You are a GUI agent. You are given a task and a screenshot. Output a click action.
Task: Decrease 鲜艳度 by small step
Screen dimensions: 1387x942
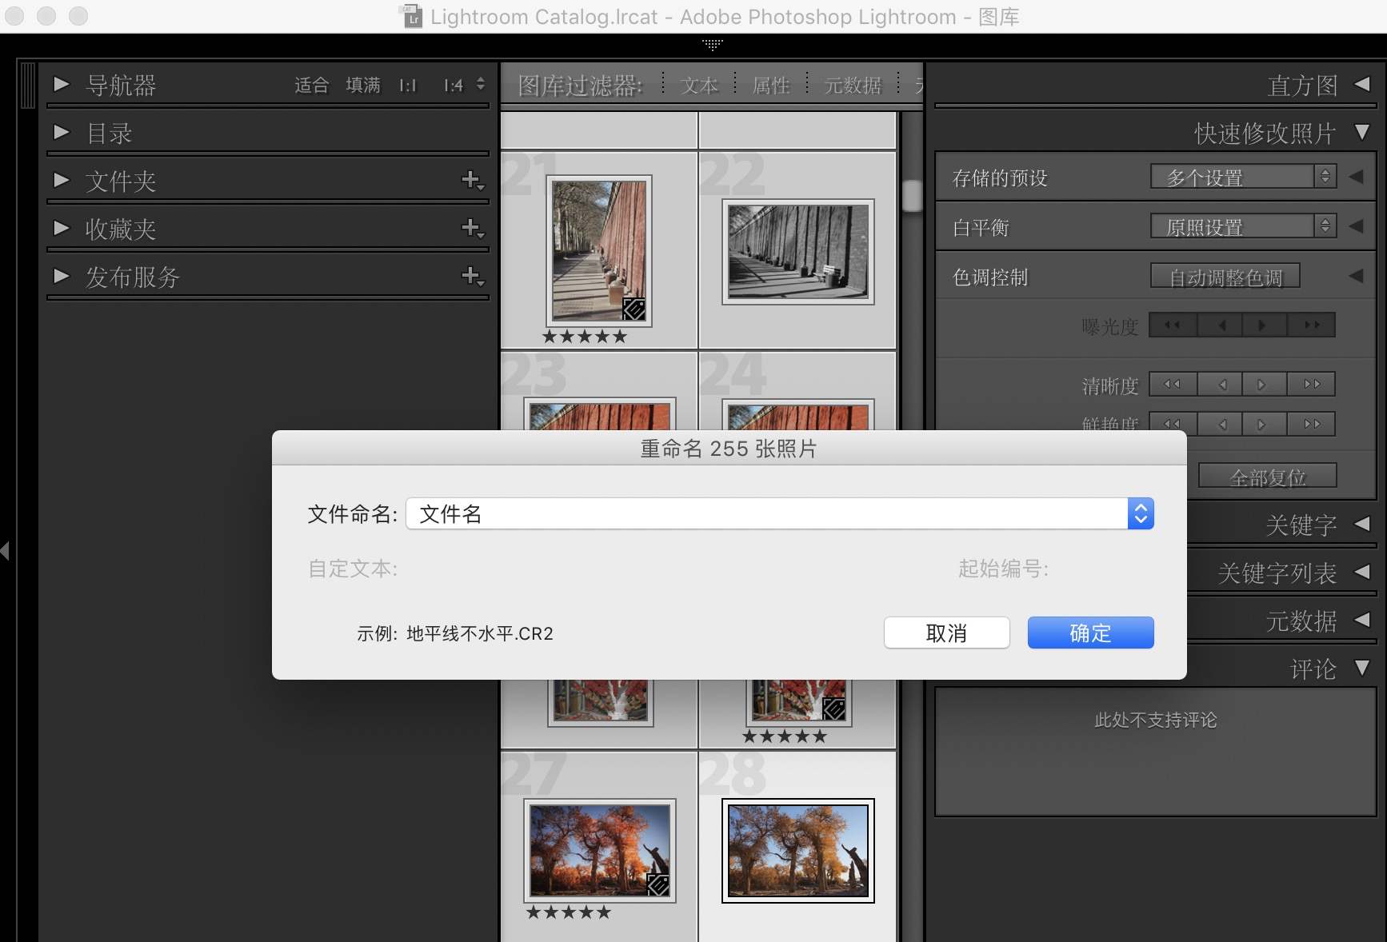(x=1220, y=424)
